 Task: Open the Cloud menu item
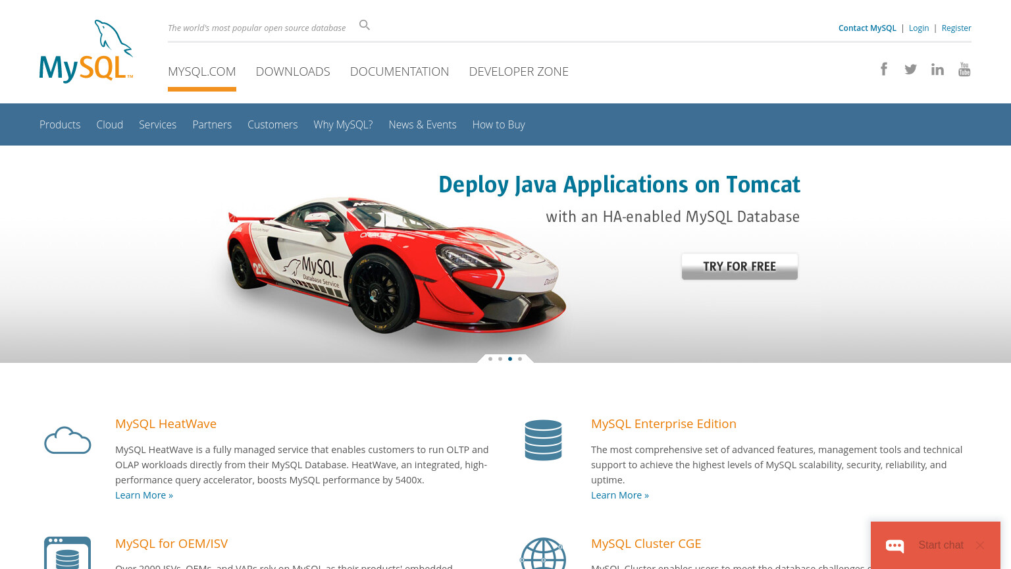coord(110,124)
